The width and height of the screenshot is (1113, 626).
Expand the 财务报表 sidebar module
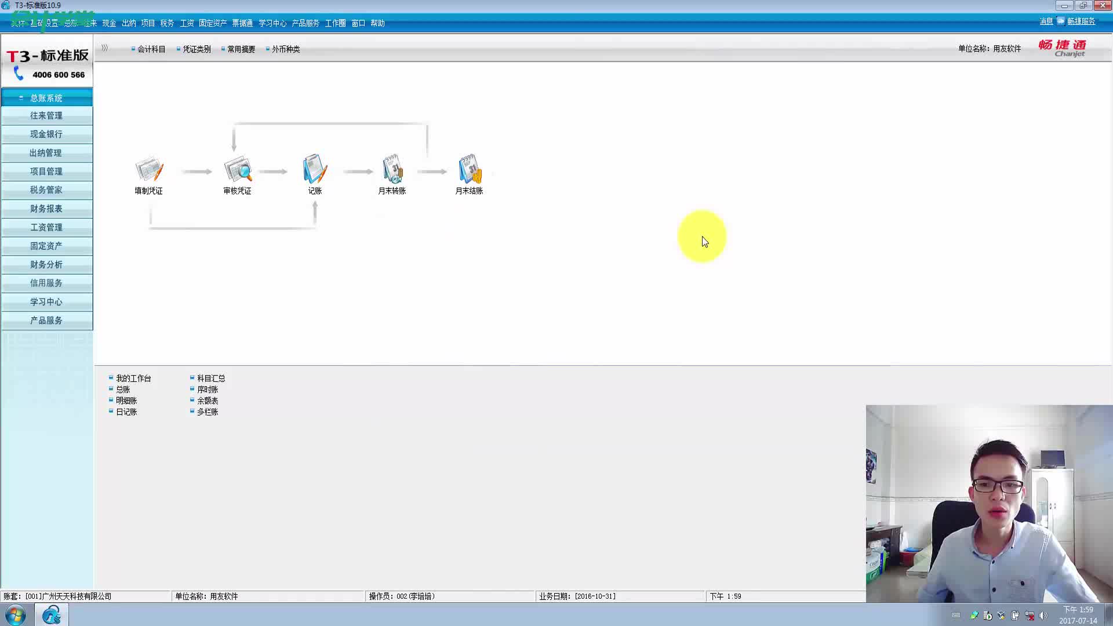46,209
